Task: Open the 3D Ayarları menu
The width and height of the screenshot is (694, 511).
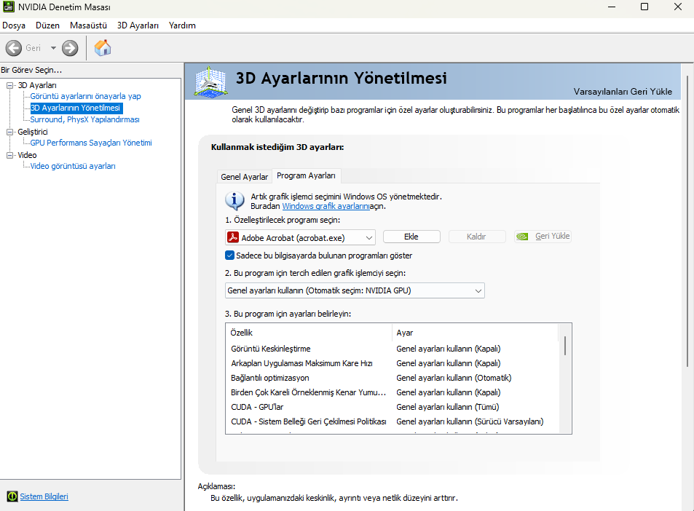Action: pos(138,25)
